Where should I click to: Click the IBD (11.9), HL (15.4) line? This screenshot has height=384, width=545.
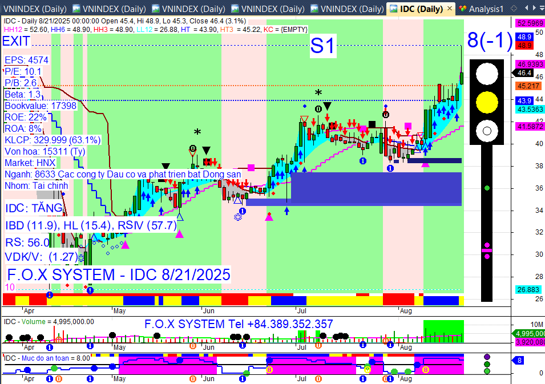(91, 225)
